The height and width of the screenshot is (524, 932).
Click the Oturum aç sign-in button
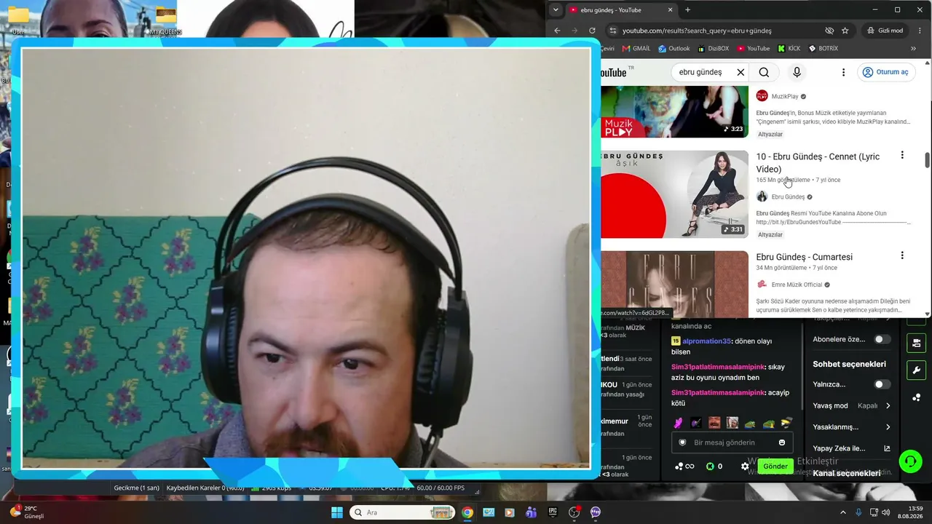(x=885, y=72)
